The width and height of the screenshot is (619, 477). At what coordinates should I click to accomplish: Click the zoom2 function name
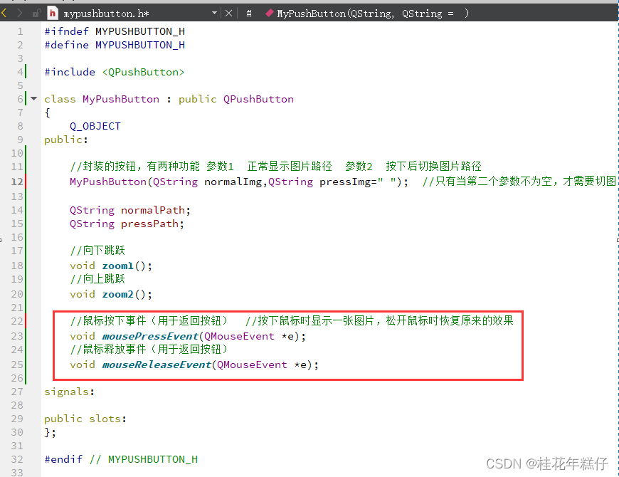click(x=117, y=294)
